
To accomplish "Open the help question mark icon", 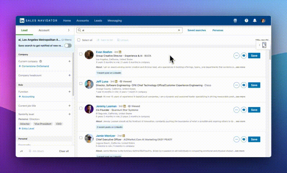I will tap(246, 21).
